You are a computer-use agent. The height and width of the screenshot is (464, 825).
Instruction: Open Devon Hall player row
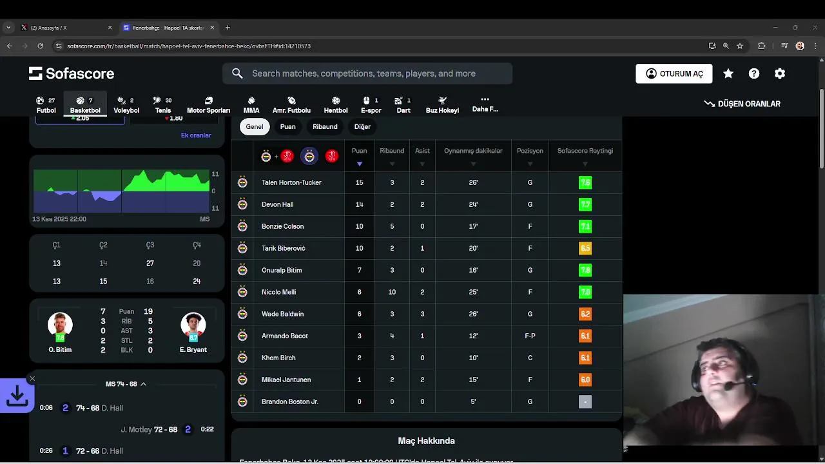[x=427, y=204]
